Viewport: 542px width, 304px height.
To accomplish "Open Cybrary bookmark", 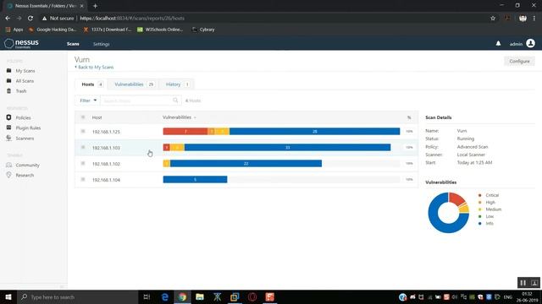I will point(203,30).
